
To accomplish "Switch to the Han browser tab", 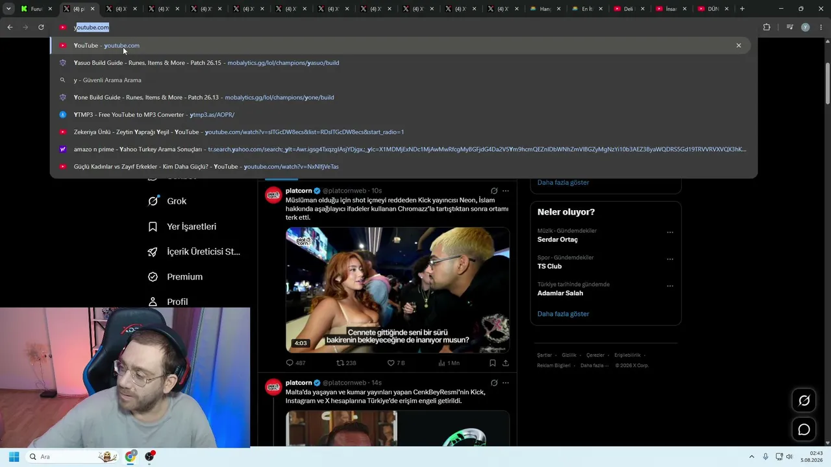I will tap(545, 9).
